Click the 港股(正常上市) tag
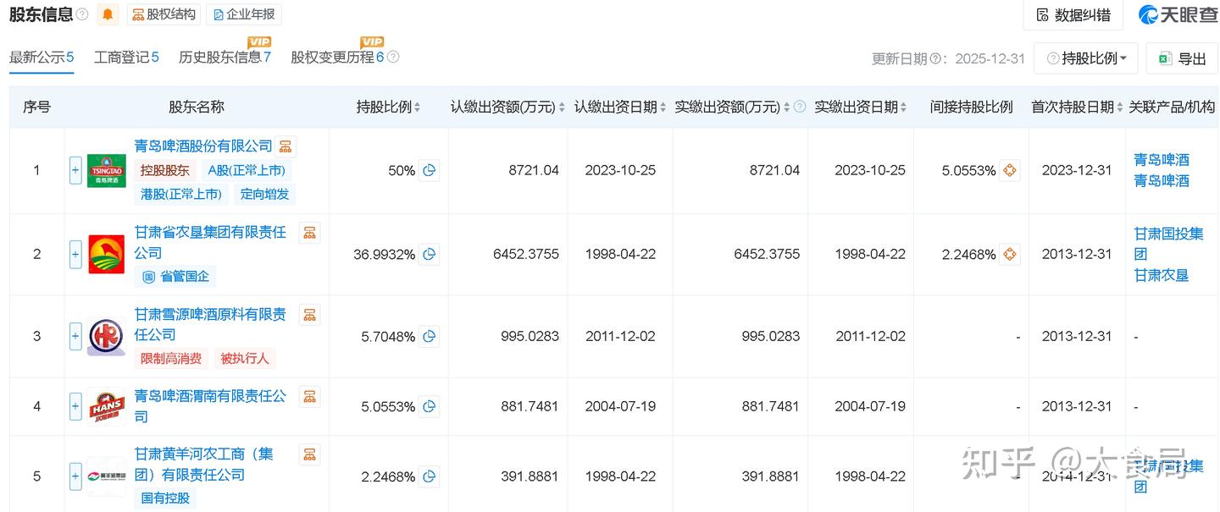The image size is (1220, 512). pyautogui.click(x=181, y=194)
